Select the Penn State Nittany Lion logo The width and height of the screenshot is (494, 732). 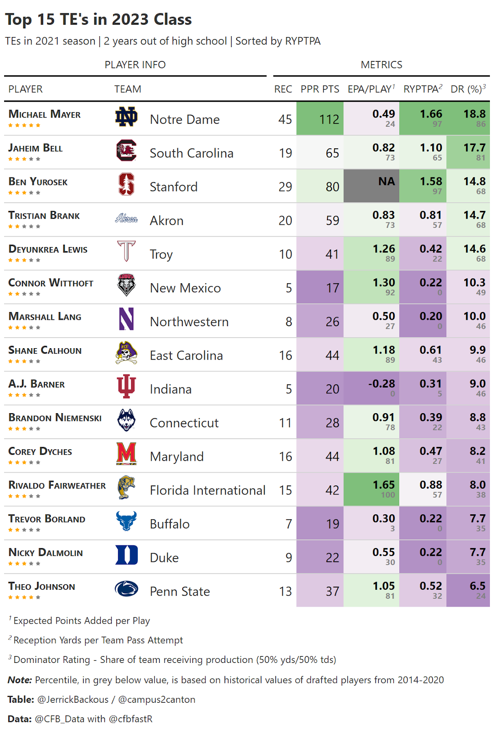coord(126,589)
